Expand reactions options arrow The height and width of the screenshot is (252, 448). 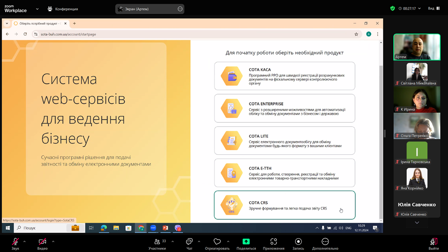[x=228, y=242]
